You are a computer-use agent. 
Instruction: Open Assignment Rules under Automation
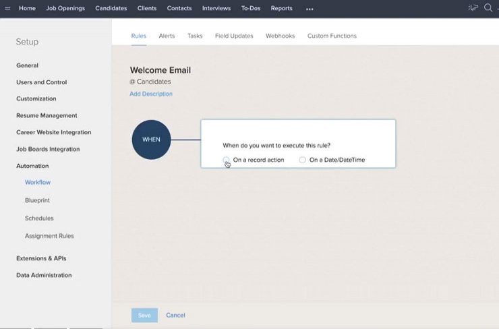(x=49, y=236)
